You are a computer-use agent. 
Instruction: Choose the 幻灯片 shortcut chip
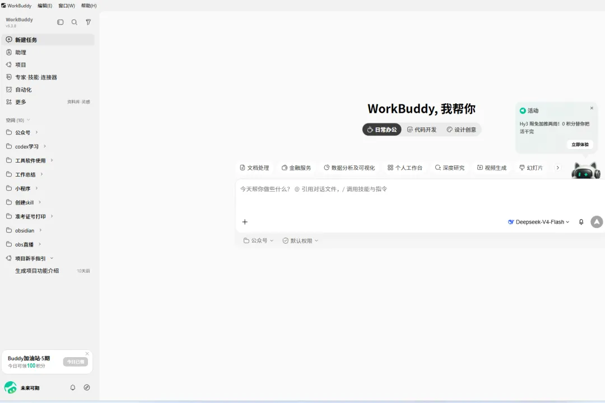click(x=531, y=168)
